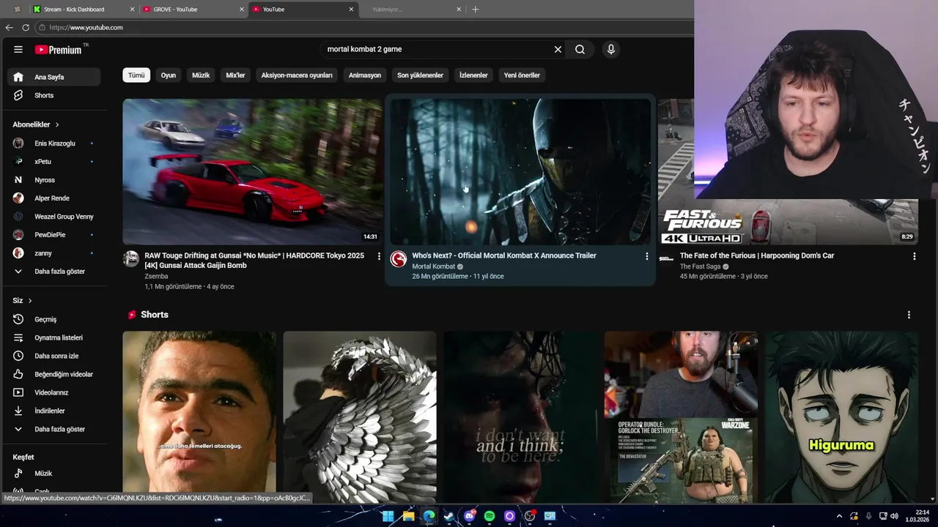Screen dimensions: 938x527
Task: Open zanny channel subscription
Action: click(x=54, y=253)
